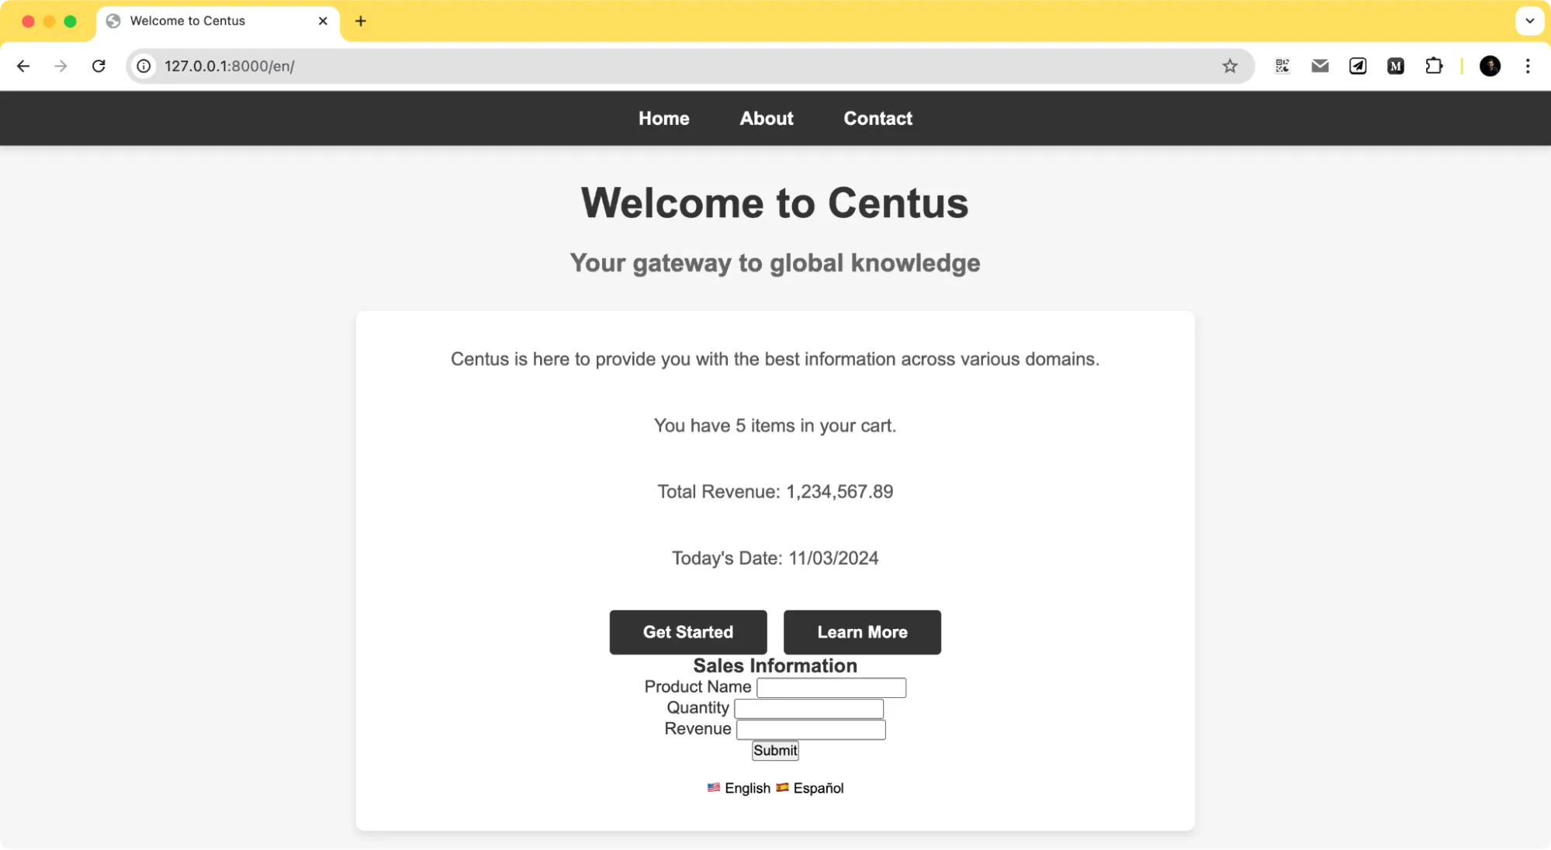Open a new browser tab

[x=360, y=21]
